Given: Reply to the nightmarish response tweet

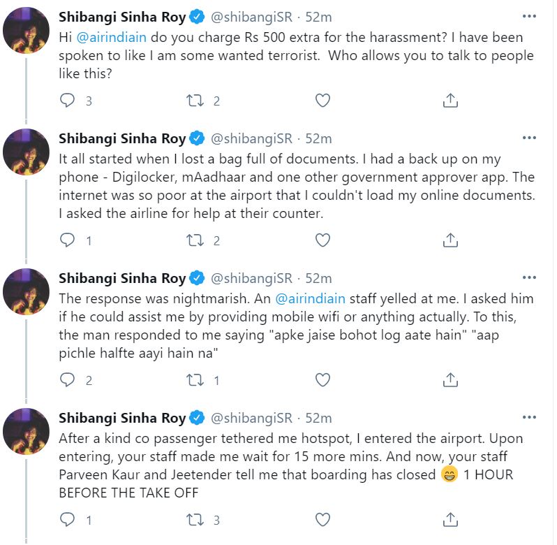Looking at the screenshot, I should (68, 380).
